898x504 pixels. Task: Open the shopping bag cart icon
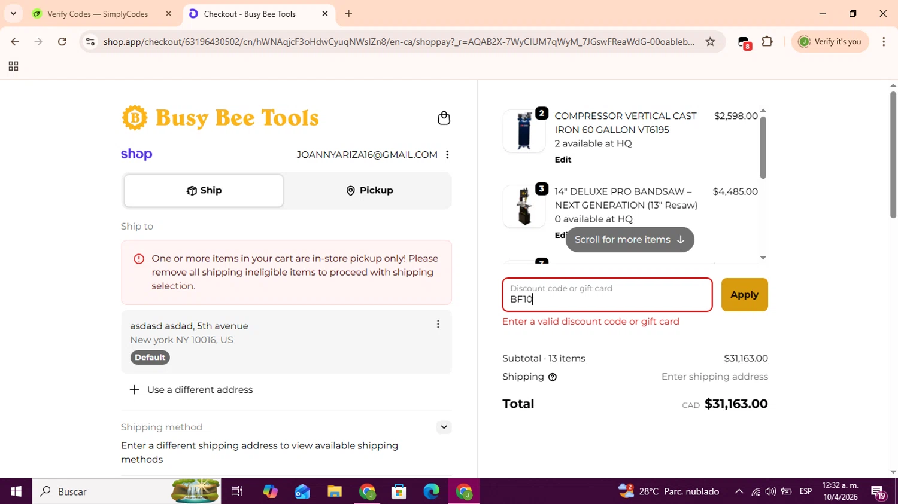[x=444, y=118]
